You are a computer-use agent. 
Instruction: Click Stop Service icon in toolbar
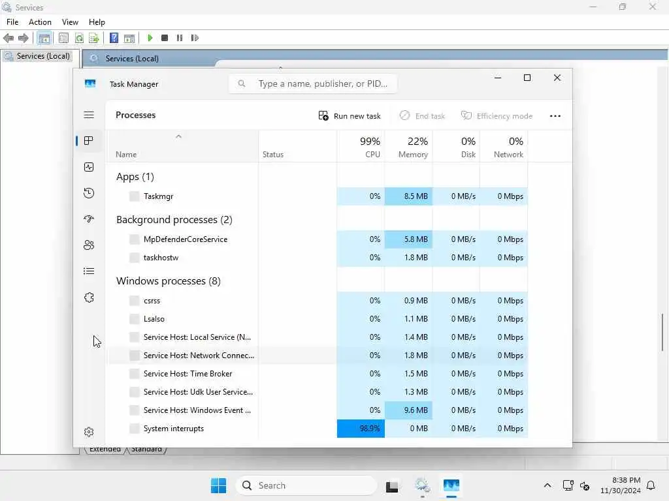point(165,38)
